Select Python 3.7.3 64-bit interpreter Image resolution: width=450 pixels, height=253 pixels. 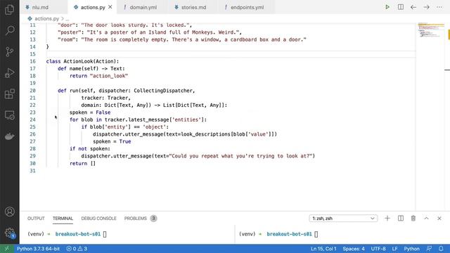click(x=38, y=249)
